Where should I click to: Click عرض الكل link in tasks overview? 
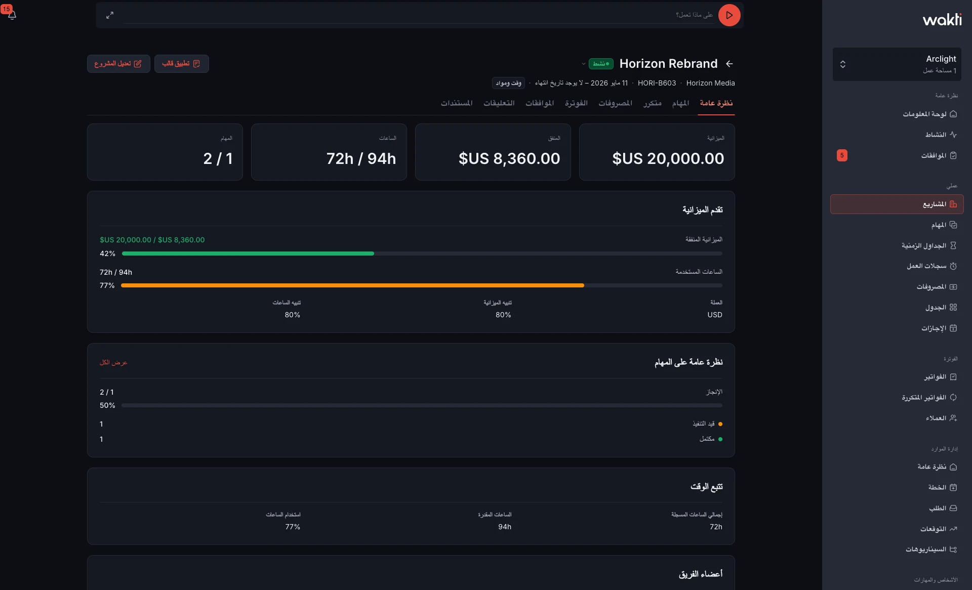(x=113, y=363)
